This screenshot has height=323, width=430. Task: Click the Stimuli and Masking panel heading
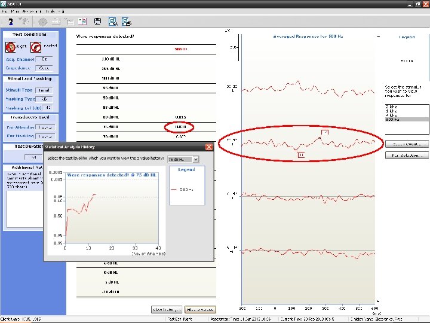click(x=30, y=78)
